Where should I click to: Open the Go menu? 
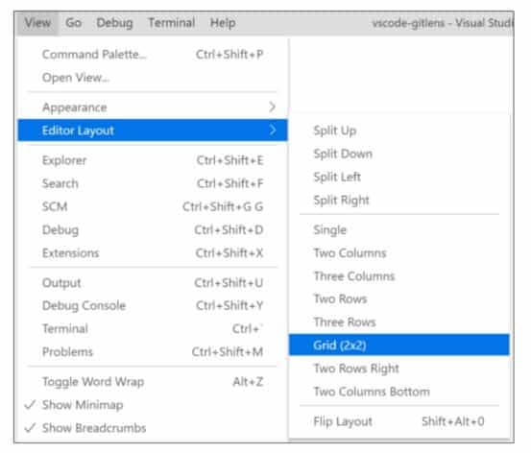(74, 23)
